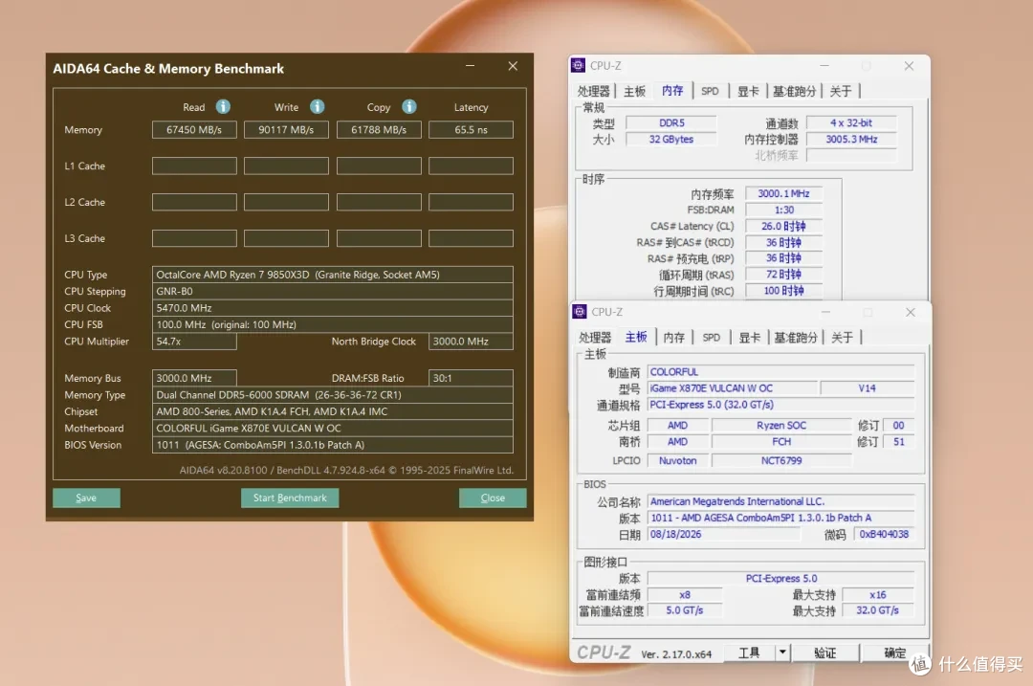Click the Copy info icon in AIDA64
The width and height of the screenshot is (1033, 686).
tap(409, 107)
